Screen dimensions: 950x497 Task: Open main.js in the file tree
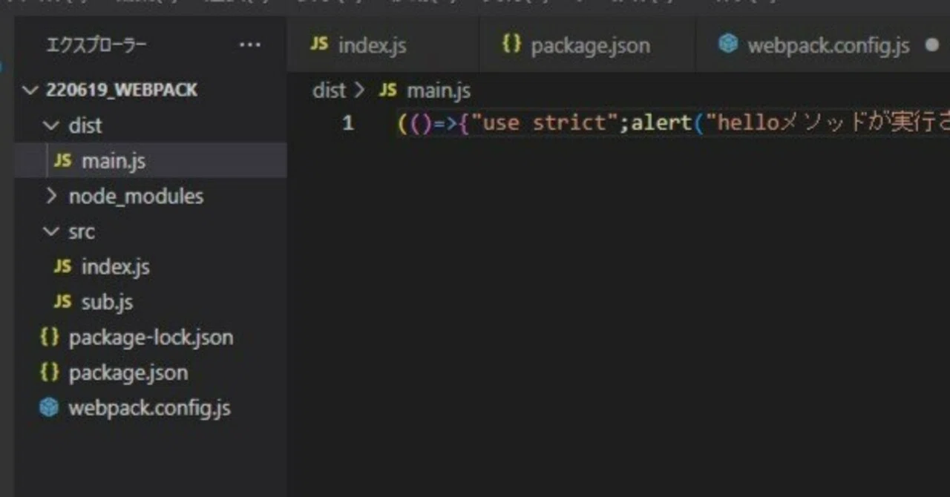(x=151, y=160)
